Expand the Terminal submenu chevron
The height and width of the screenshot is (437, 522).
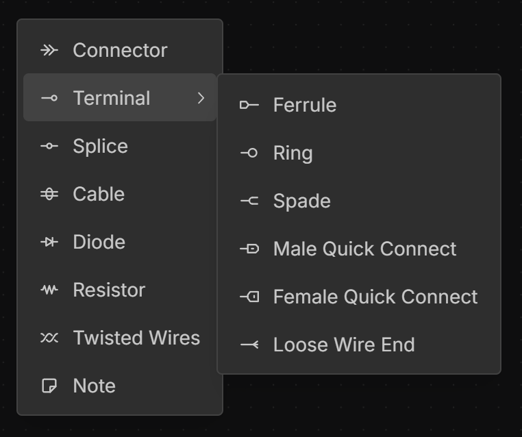pos(201,98)
